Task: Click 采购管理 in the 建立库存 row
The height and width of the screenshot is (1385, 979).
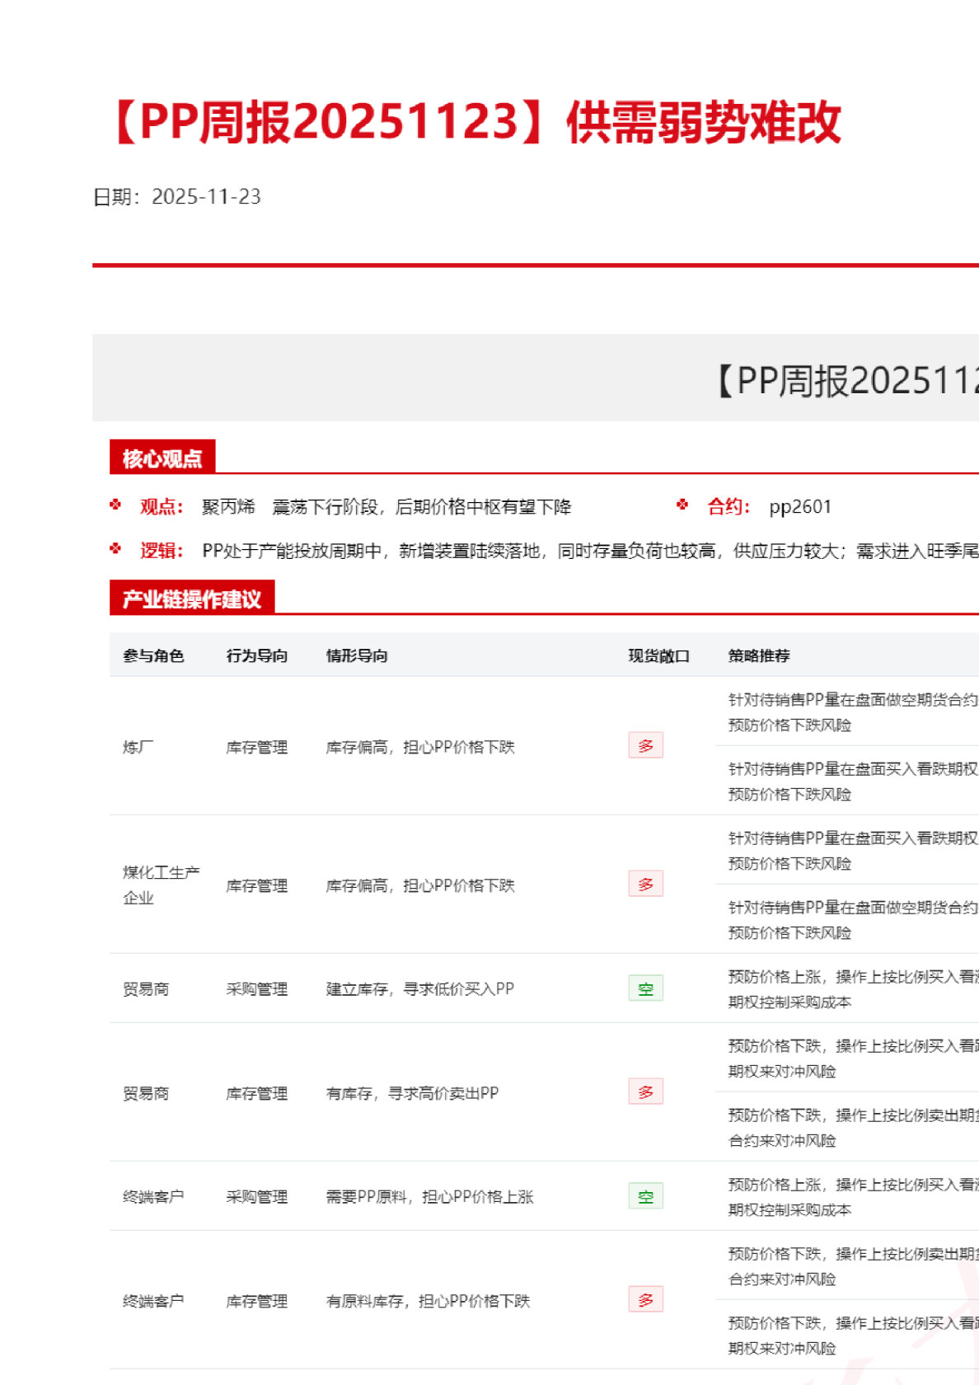Action: (x=257, y=988)
